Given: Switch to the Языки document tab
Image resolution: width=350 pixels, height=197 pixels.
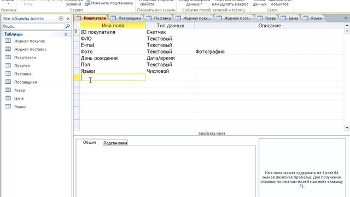Looking at the screenshot, I should [313, 18].
